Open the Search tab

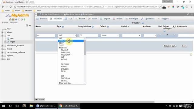pyautogui.click(x=80, y=19)
